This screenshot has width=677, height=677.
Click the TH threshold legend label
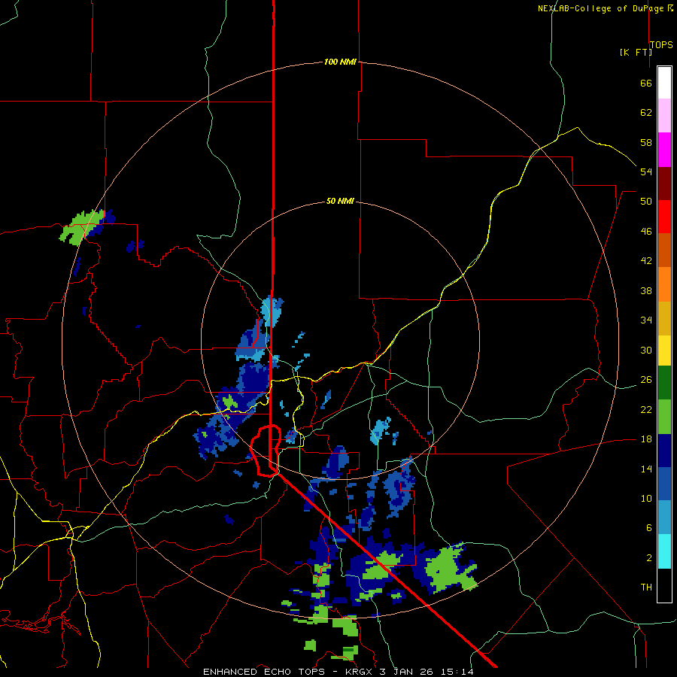646,587
